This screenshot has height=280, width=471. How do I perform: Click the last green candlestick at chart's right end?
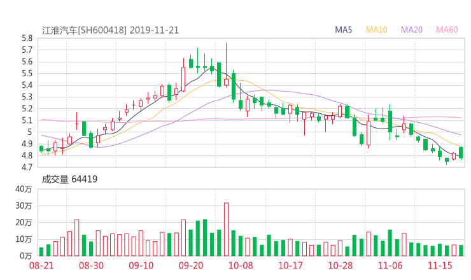pyautogui.click(x=461, y=153)
